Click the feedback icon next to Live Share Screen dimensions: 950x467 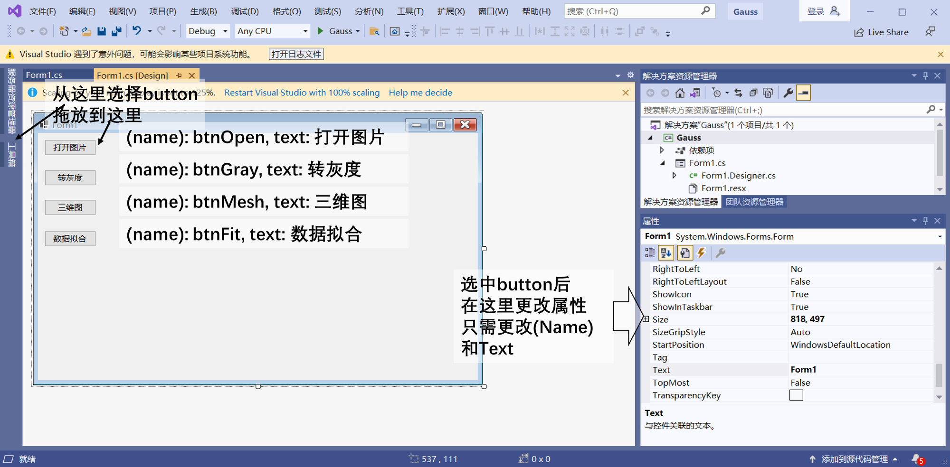pos(930,32)
